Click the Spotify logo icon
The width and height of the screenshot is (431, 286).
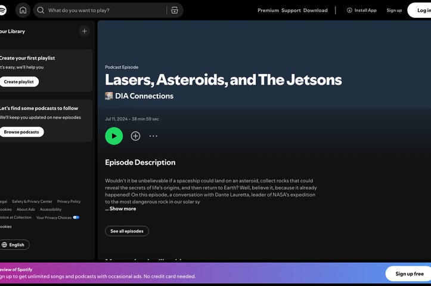tap(2, 10)
